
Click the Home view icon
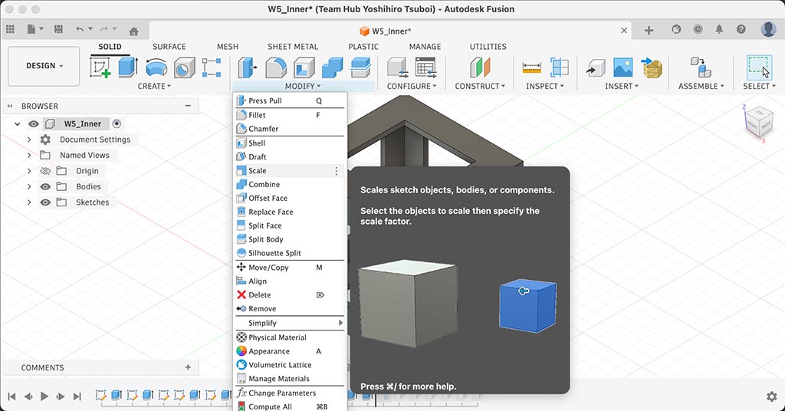tap(133, 31)
